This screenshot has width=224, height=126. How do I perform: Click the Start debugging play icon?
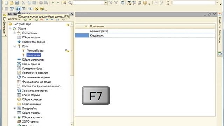pos(30,9)
